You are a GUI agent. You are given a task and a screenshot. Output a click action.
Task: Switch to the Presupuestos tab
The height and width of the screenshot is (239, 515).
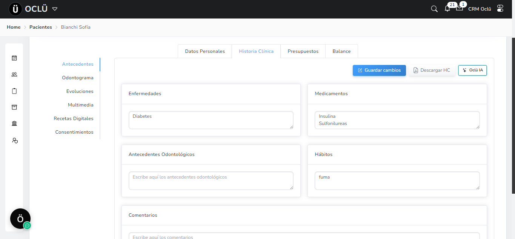pos(303,51)
